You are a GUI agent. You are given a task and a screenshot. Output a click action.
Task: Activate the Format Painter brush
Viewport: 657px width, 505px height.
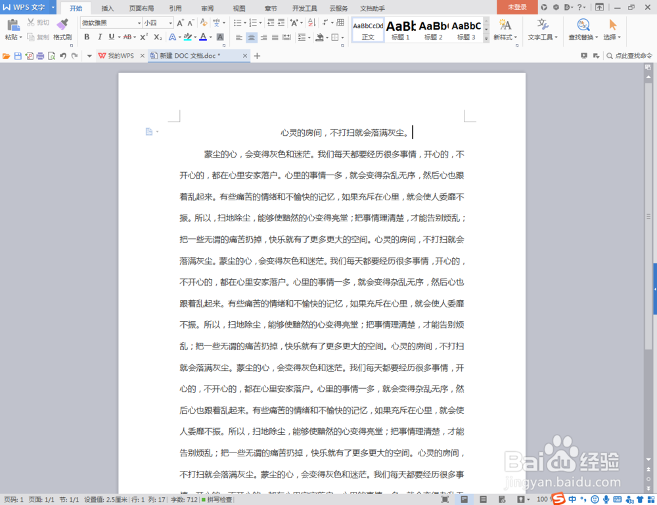pyautogui.click(x=63, y=24)
